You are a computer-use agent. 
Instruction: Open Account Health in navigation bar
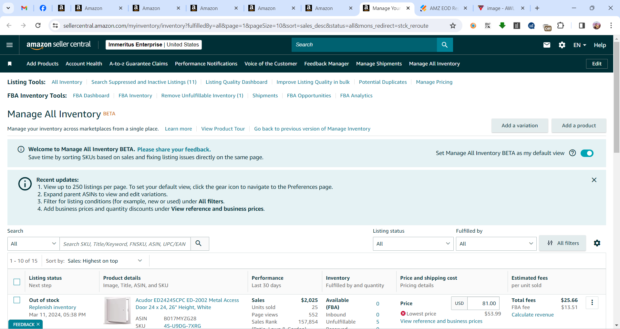click(x=84, y=64)
